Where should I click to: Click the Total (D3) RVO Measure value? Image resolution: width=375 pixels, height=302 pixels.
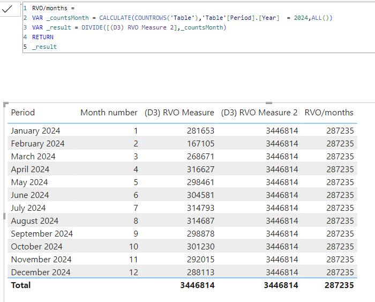[x=197, y=285]
